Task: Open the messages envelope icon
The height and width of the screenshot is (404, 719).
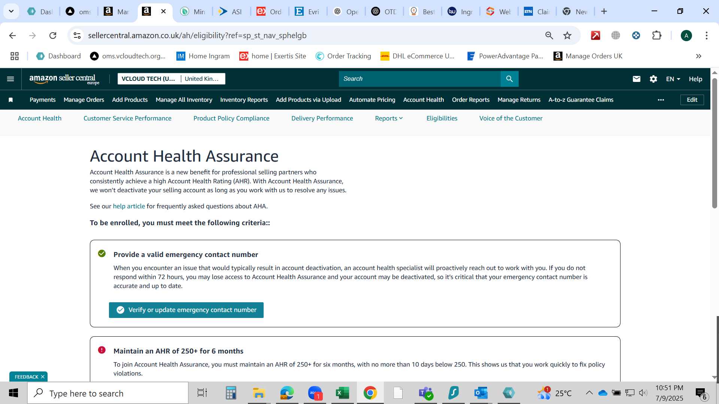Action: pos(637,79)
